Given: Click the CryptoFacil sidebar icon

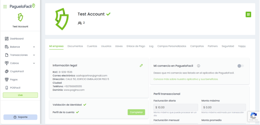Looking at the screenshot, I should point(7,71).
